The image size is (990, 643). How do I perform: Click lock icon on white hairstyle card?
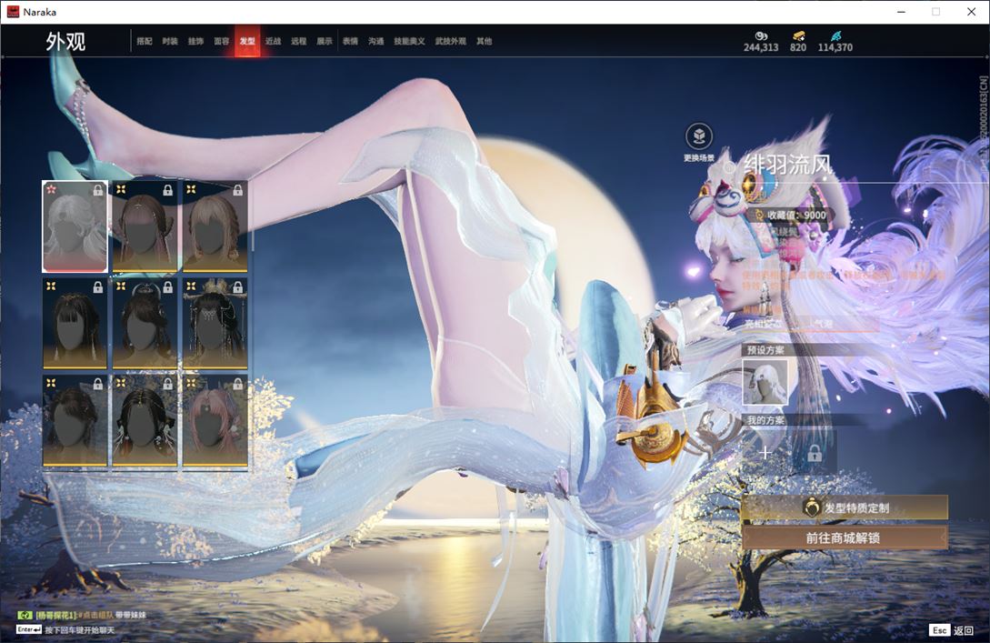coord(98,190)
